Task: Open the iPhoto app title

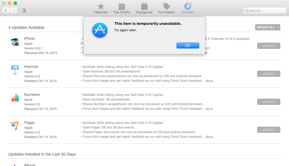Action: (30, 39)
